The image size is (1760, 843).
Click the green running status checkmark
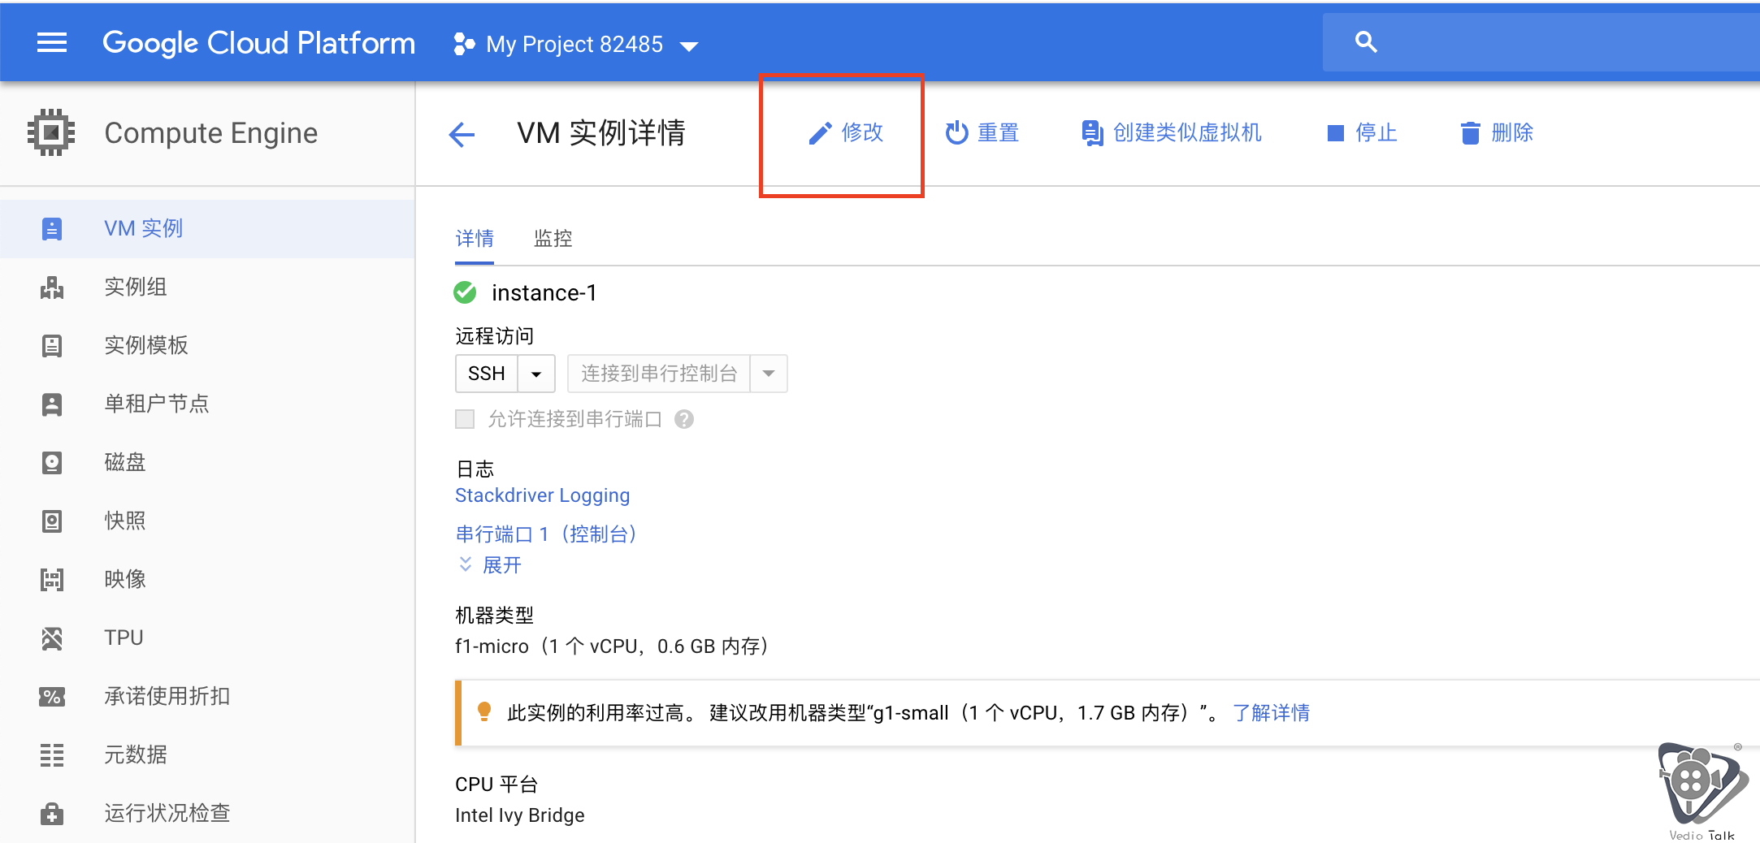(x=465, y=292)
